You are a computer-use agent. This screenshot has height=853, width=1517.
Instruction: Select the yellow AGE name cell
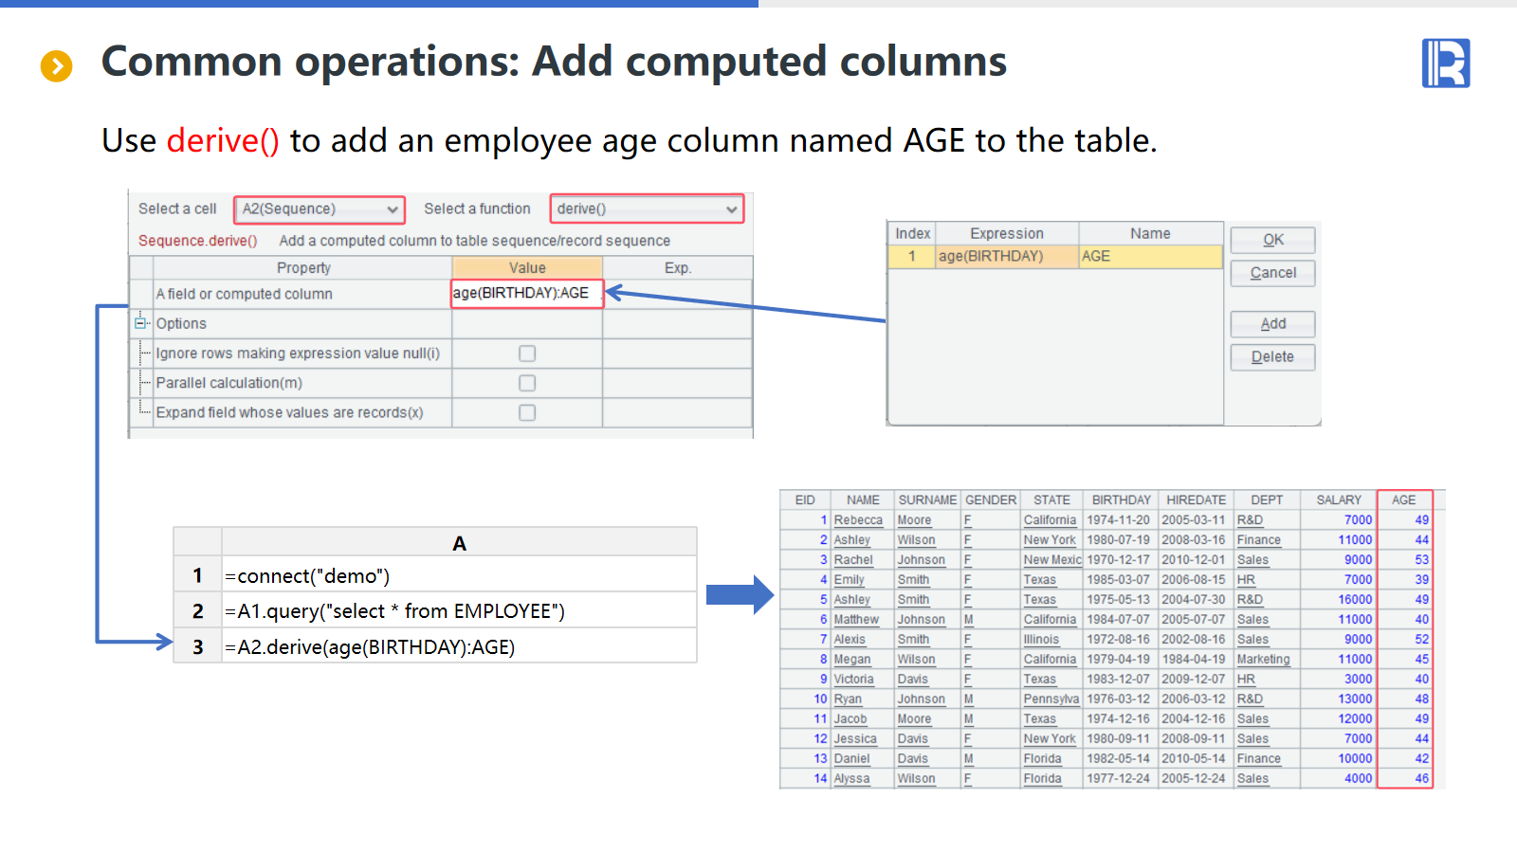point(1149,257)
